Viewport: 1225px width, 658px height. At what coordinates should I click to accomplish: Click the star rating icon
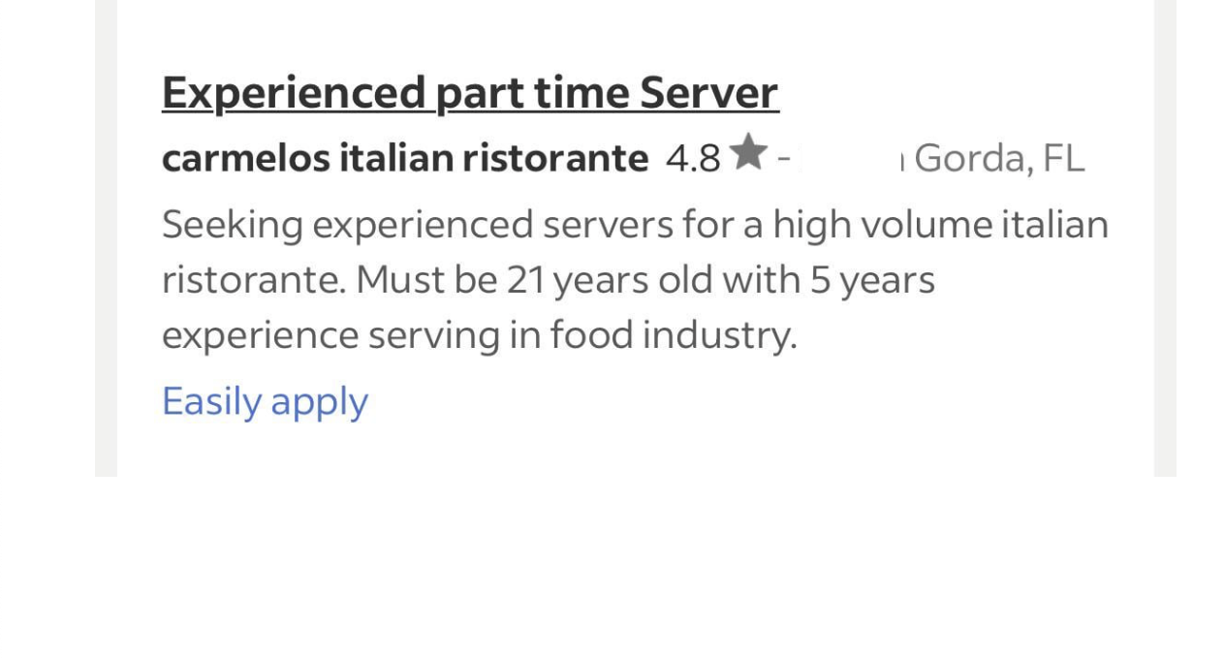click(748, 153)
